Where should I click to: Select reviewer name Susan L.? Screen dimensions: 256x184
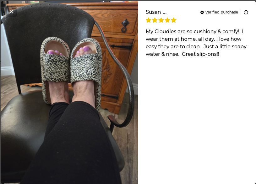pyautogui.click(x=156, y=12)
